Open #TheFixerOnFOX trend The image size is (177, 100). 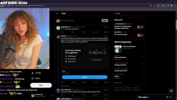tap(120, 65)
